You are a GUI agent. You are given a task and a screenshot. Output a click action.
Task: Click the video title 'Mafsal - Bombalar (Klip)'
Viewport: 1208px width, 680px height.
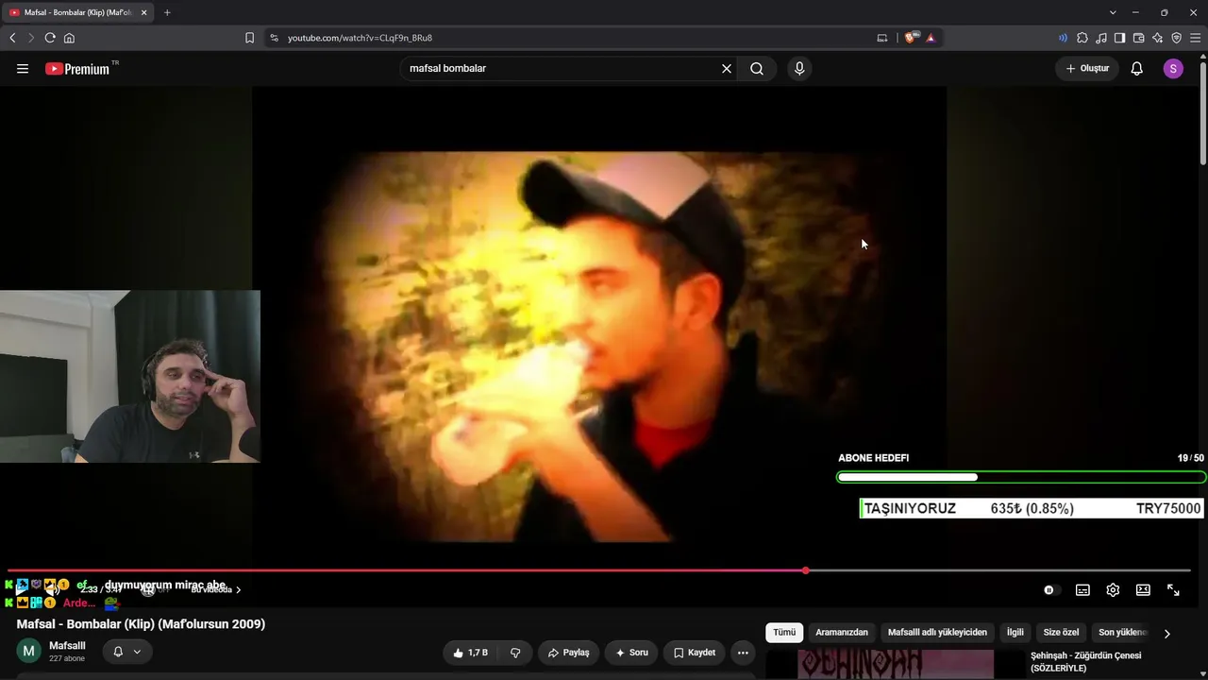pyautogui.click(x=141, y=624)
